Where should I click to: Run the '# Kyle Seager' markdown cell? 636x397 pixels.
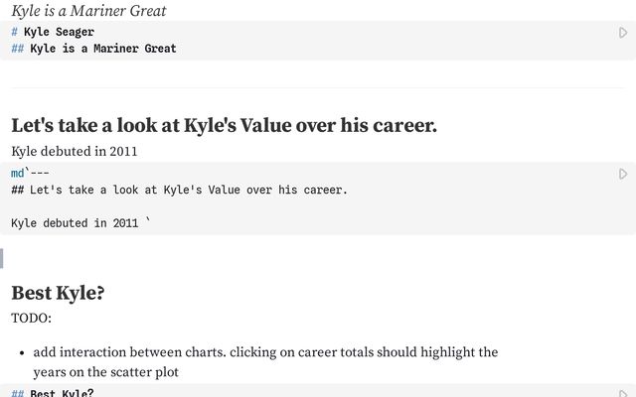coord(623,33)
